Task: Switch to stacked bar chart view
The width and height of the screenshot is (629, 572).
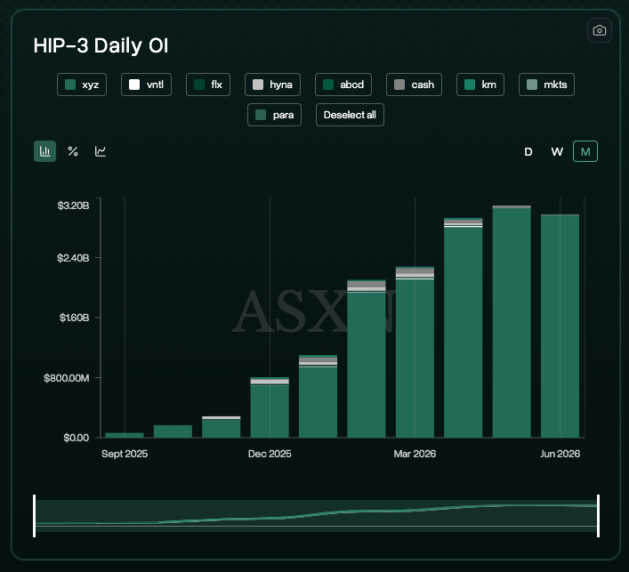Action: point(44,151)
